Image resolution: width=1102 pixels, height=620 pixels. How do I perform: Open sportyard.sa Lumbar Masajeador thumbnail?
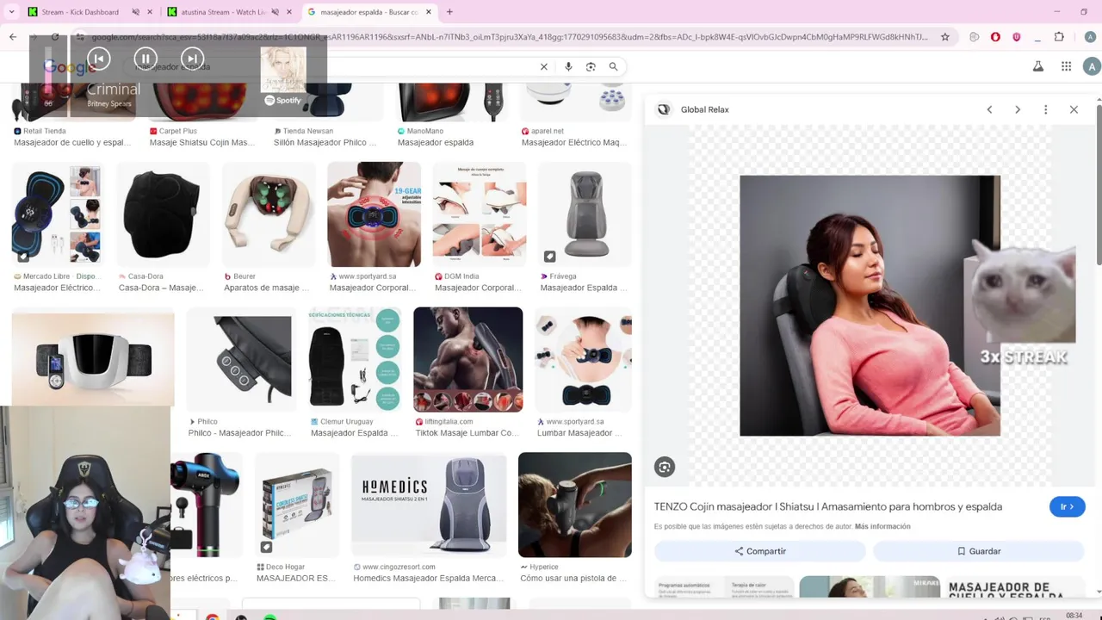pyautogui.click(x=583, y=360)
